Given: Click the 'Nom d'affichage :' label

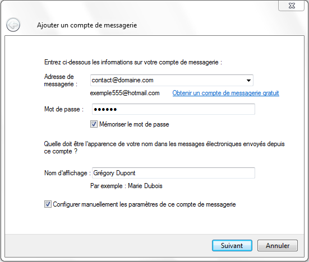Looking at the screenshot, I should [x=67, y=173].
